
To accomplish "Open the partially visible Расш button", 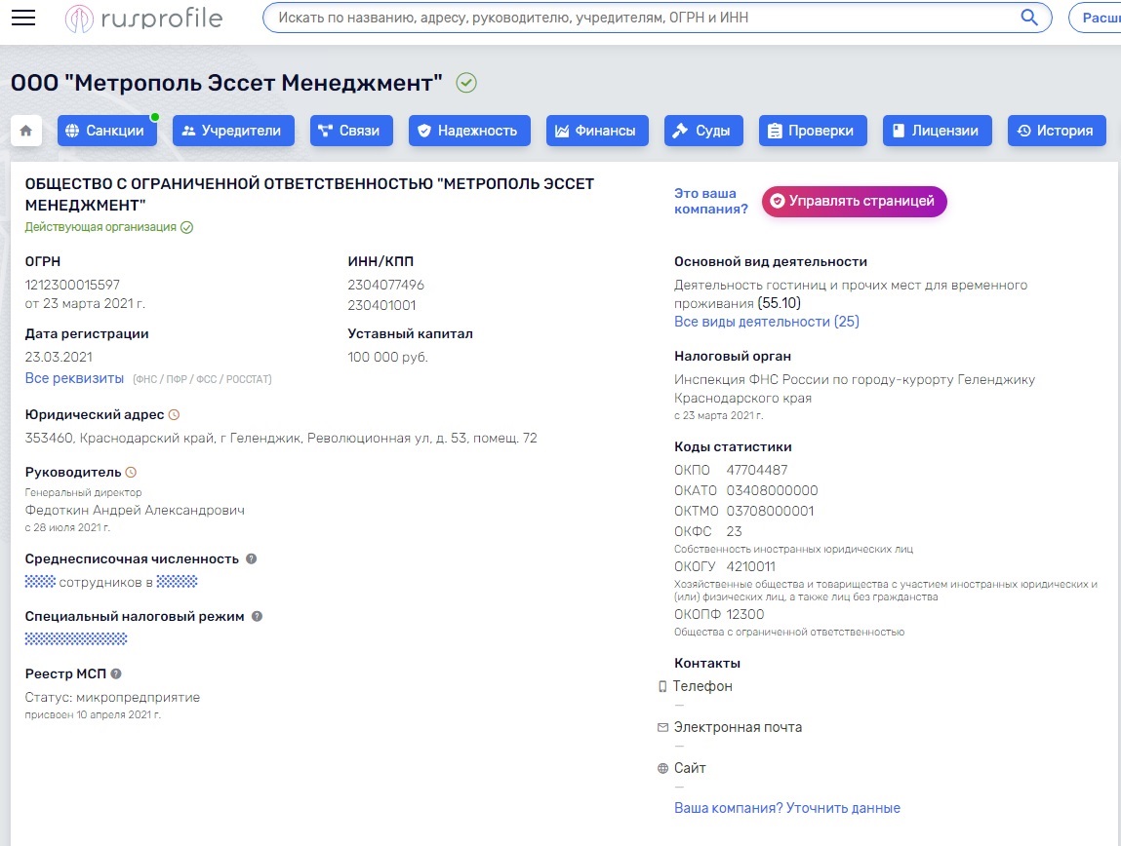I will (x=1096, y=18).
